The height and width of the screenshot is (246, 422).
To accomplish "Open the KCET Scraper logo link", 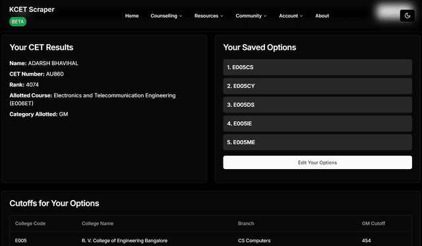I will (32, 9).
